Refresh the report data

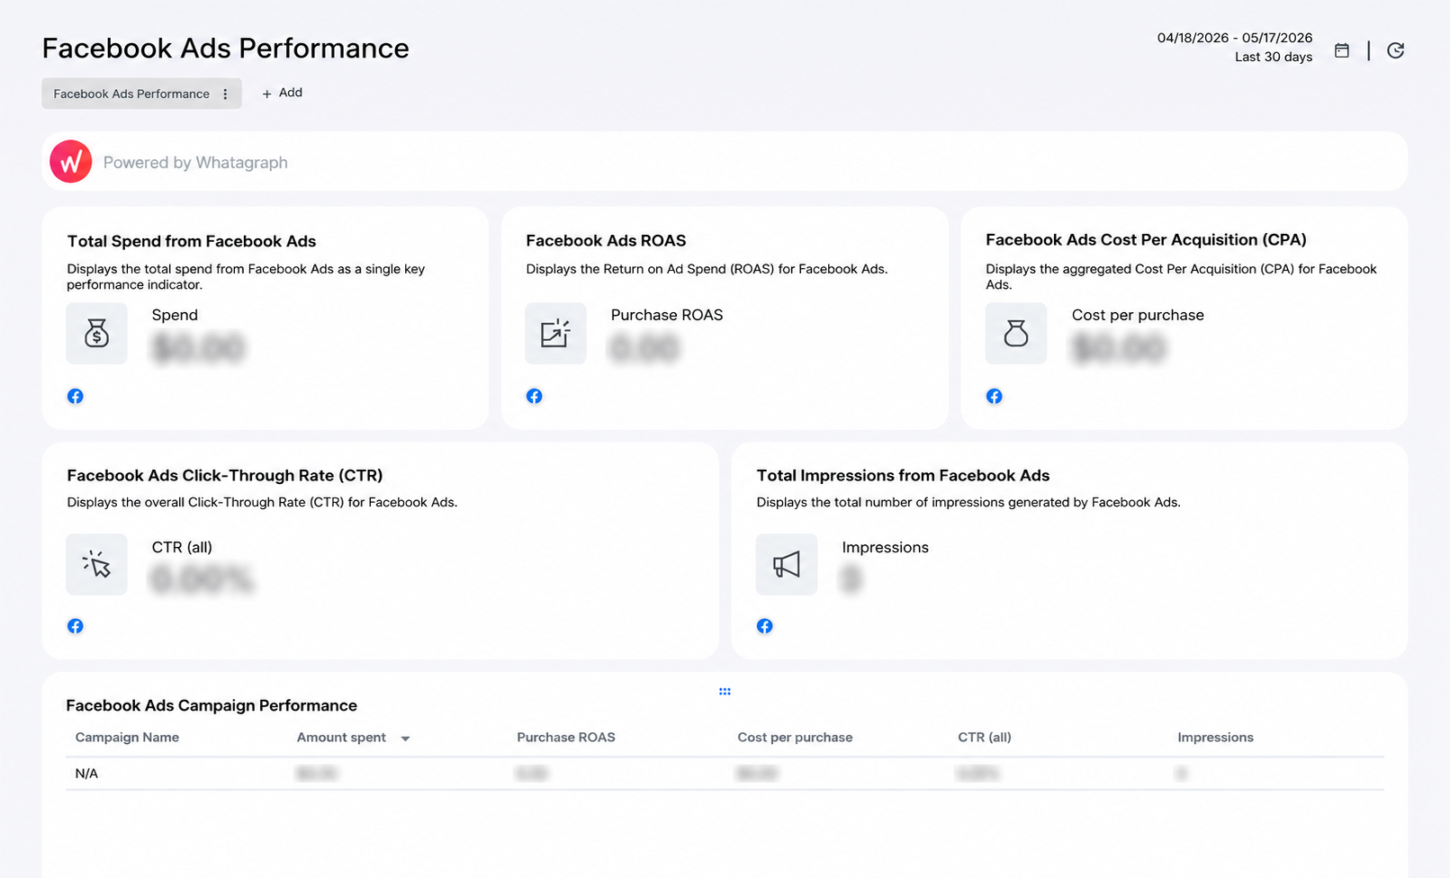tap(1395, 50)
